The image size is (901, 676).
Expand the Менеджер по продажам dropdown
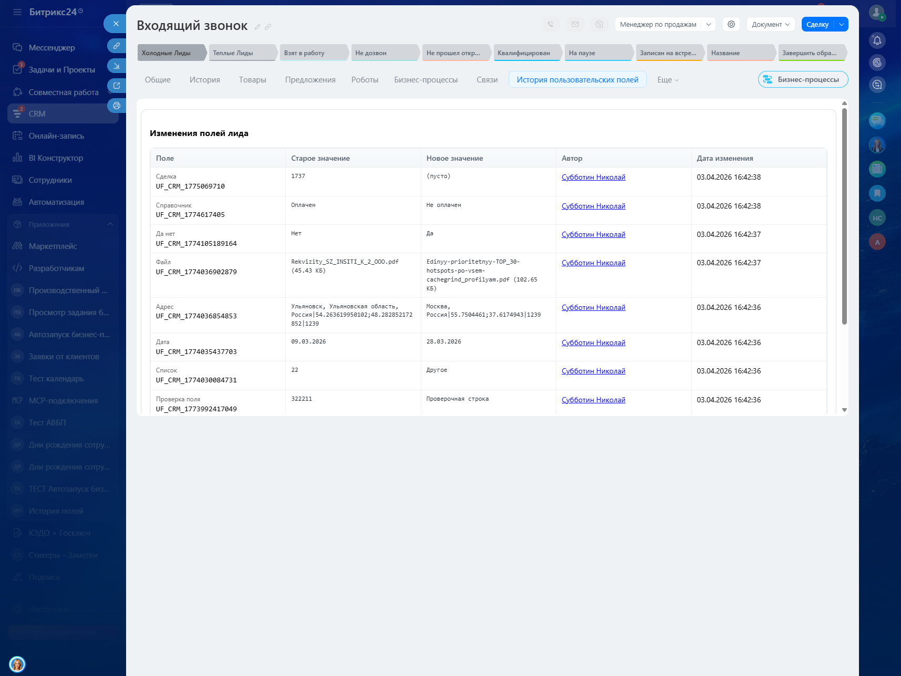(x=708, y=24)
